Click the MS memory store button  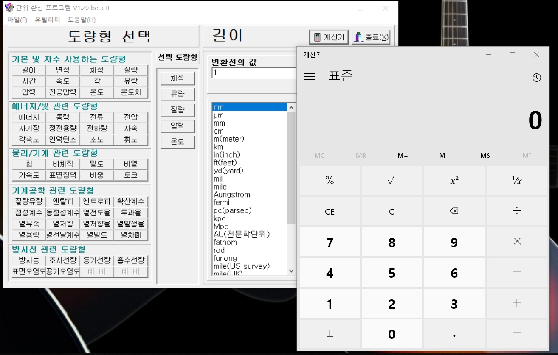coord(485,156)
